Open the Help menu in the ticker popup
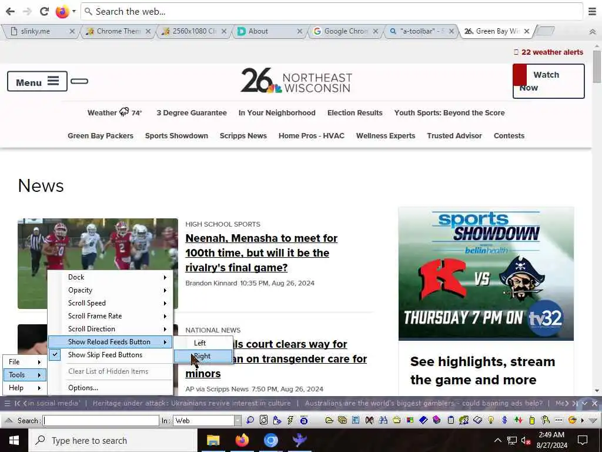Viewport: 602px width, 452px height. tap(25, 388)
